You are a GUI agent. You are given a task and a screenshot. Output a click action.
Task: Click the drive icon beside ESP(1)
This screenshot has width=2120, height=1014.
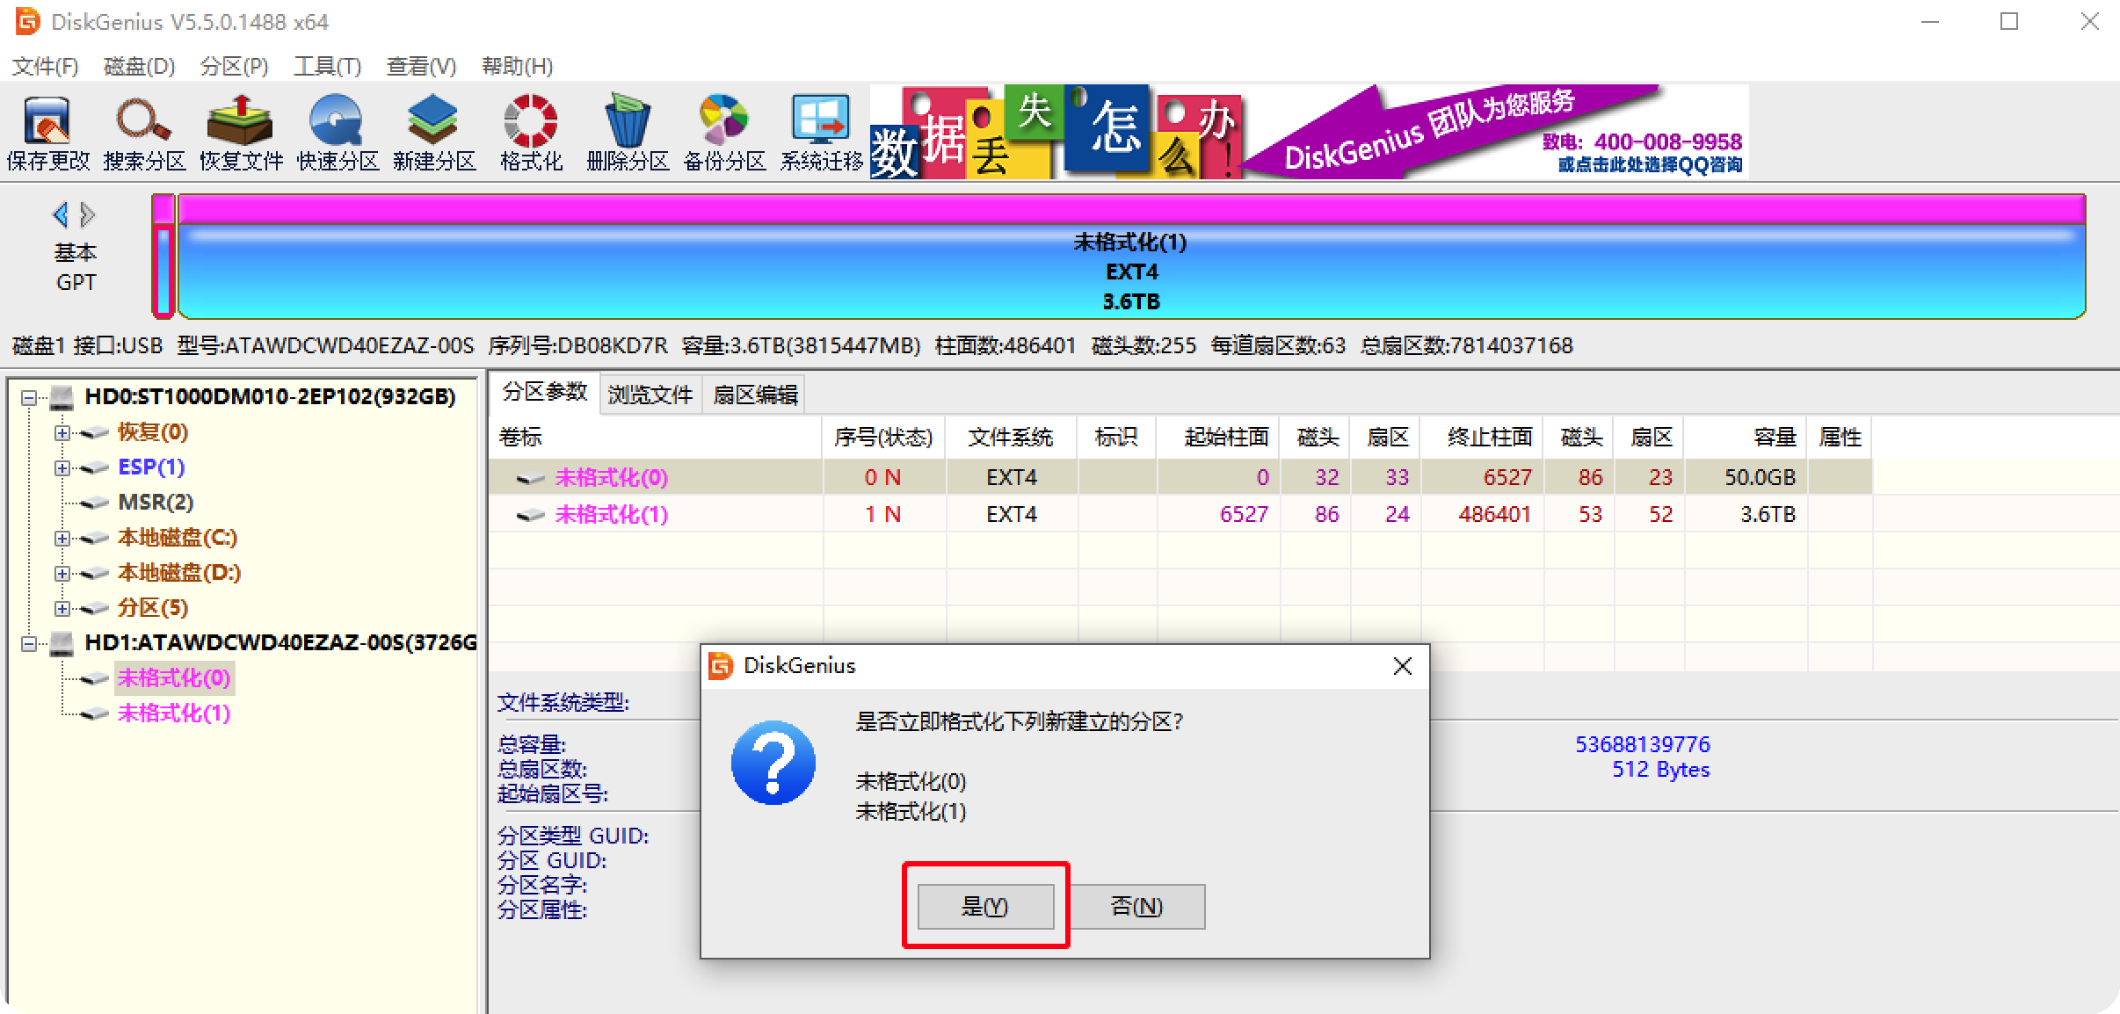[94, 467]
